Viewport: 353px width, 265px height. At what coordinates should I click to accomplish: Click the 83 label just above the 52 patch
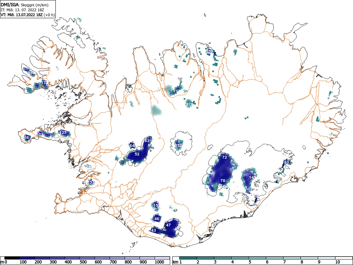(x=147, y=141)
